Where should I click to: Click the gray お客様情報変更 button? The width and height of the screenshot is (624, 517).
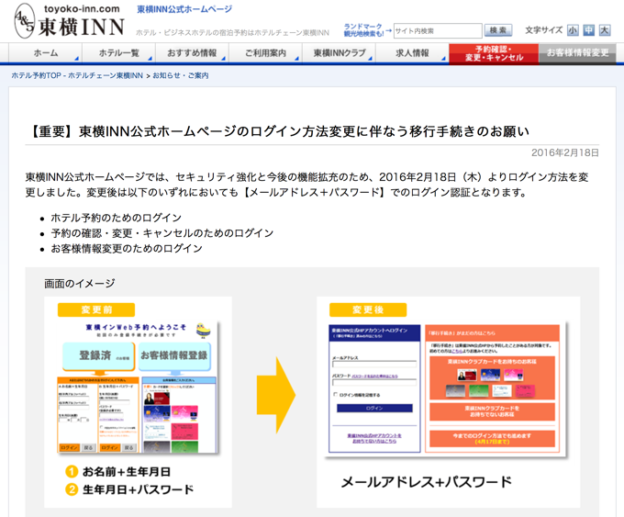(577, 52)
